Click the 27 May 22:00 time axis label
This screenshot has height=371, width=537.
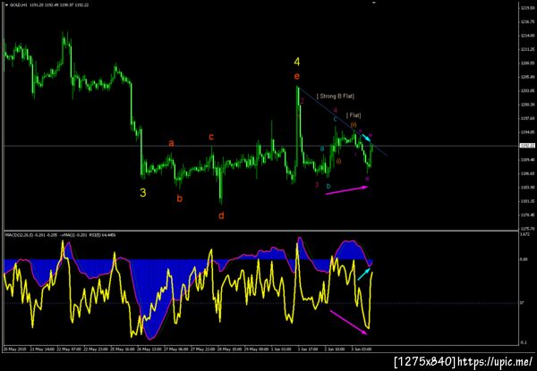point(202,350)
